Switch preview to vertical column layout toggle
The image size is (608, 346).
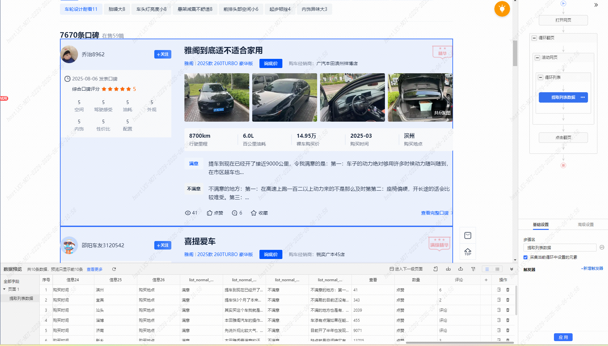[497, 269]
